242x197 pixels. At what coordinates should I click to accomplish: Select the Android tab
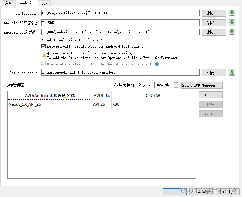[x=27, y=3]
